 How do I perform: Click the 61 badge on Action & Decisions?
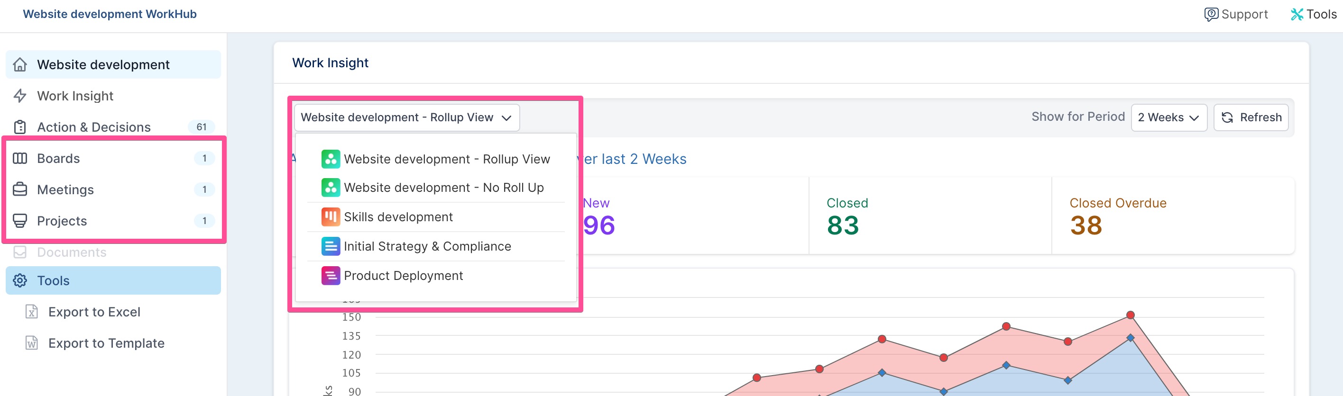tap(201, 126)
